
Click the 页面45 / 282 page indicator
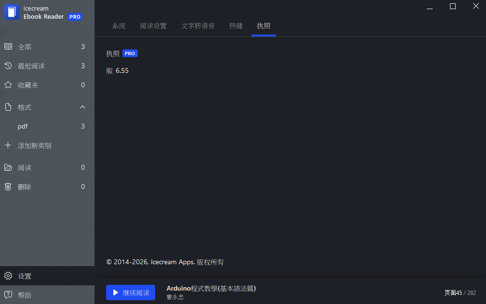[460, 293]
